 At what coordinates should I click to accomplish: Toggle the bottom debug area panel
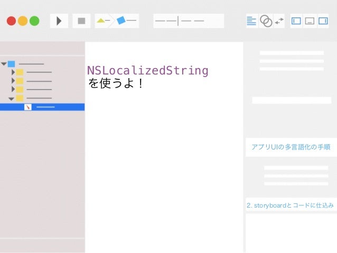pos(310,21)
